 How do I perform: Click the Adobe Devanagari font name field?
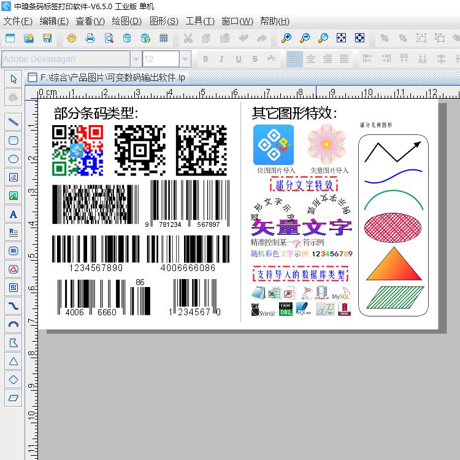pyautogui.click(x=66, y=59)
